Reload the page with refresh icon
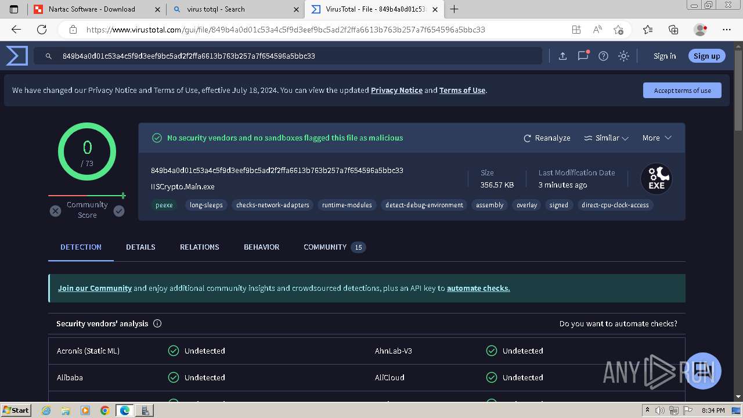This screenshot has width=743, height=418. click(x=42, y=30)
